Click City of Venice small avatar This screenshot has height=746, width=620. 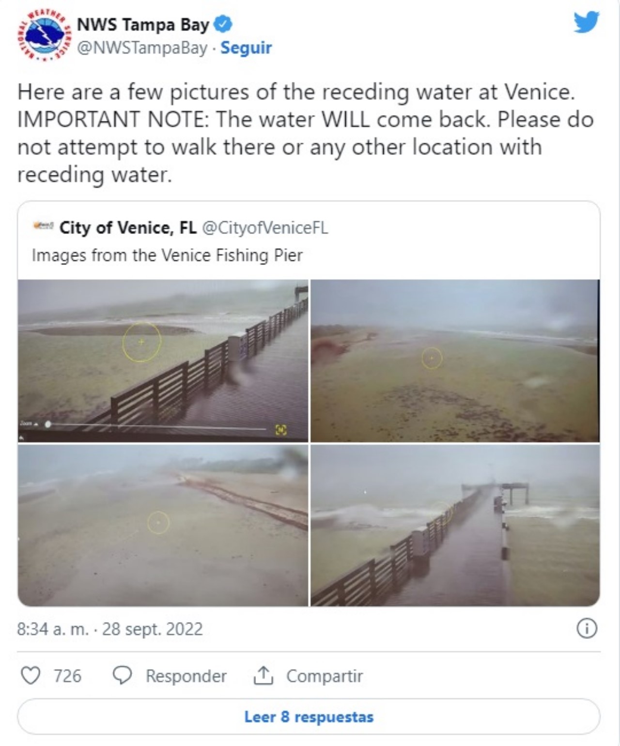click(x=43, y=226)
